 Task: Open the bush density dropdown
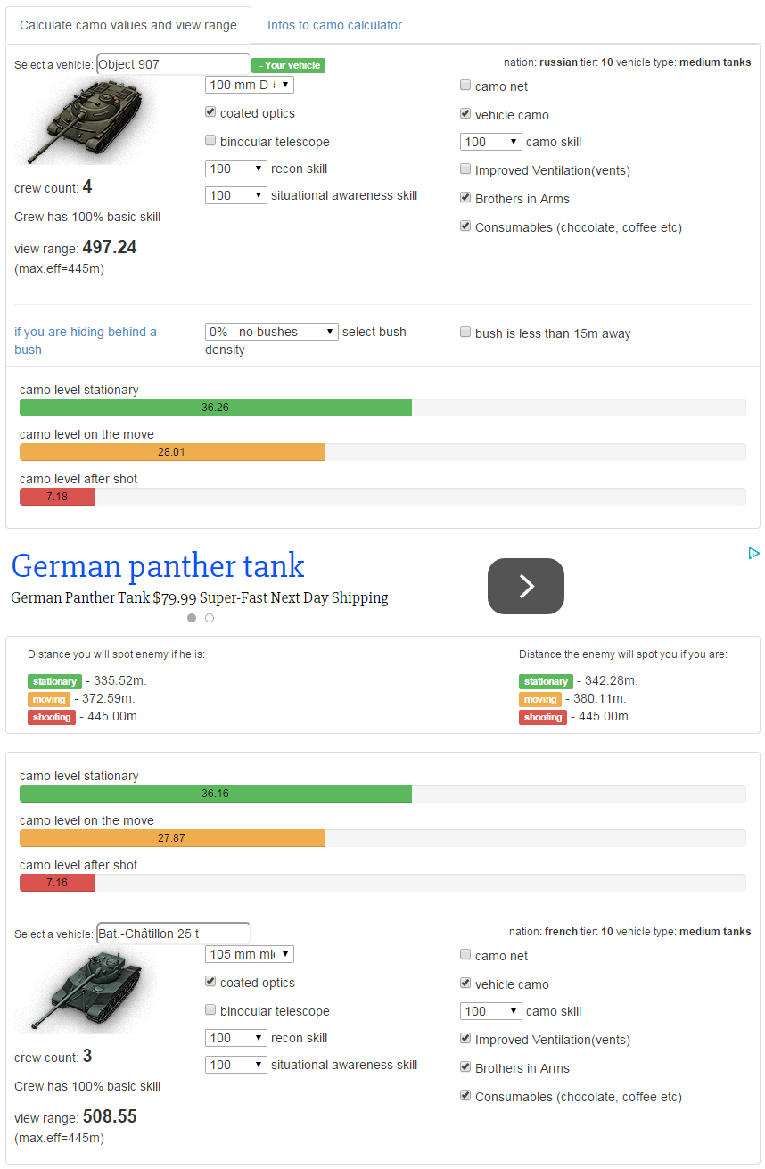[x=271, y=332]
